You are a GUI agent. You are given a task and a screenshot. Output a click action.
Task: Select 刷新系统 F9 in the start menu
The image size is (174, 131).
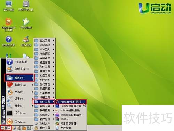[x=20, y=69]
